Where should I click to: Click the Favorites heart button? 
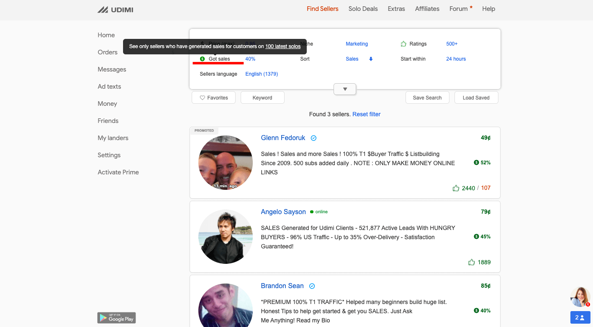click(x=213, y=98)
